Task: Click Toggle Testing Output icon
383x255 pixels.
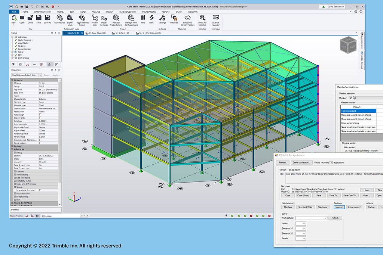Action: click(82, 18)
